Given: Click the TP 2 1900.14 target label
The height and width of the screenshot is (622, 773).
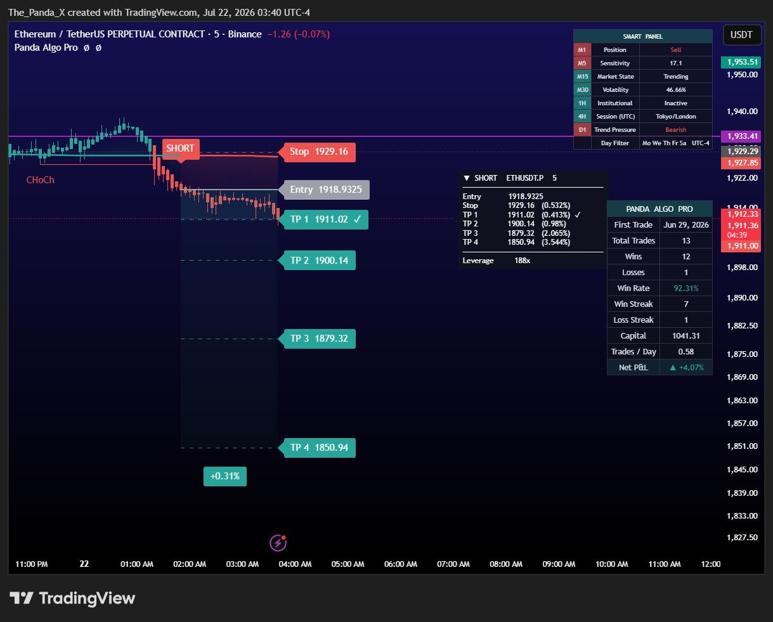Looking at the screenshot, I should coord(319,260).
